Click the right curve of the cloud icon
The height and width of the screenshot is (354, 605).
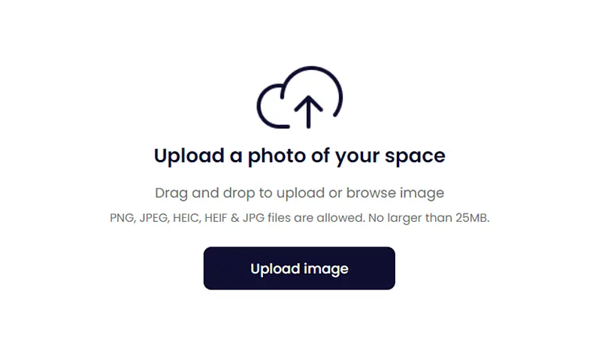[x=332, y=92]
